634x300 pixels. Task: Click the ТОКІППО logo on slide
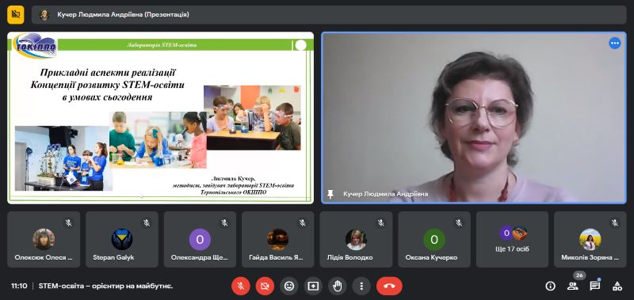[35, 46]
